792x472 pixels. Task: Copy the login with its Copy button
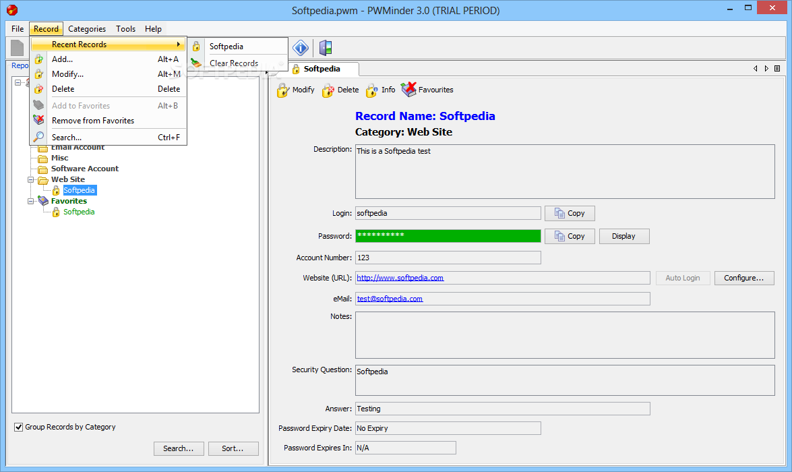coord(570,213)
